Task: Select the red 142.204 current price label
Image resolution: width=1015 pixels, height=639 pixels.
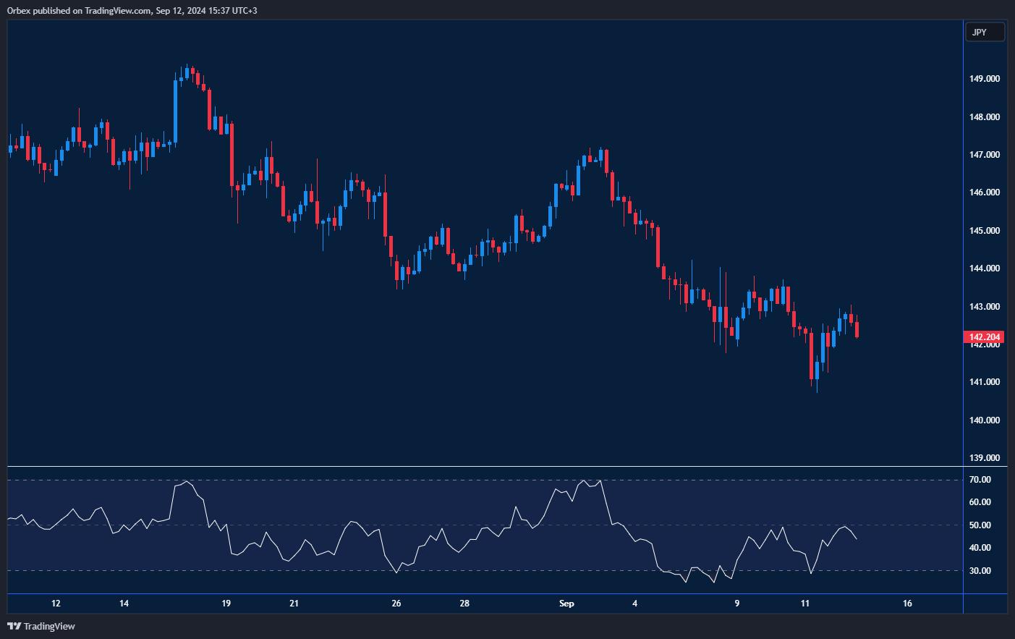Action: (984, 337)
